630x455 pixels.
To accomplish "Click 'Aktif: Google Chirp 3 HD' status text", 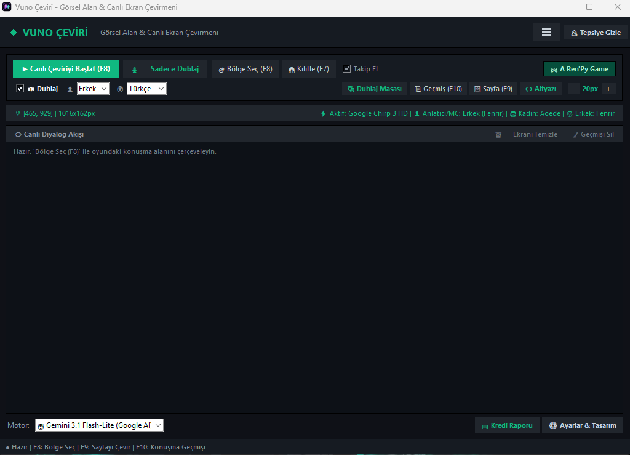I will [369, 114].
